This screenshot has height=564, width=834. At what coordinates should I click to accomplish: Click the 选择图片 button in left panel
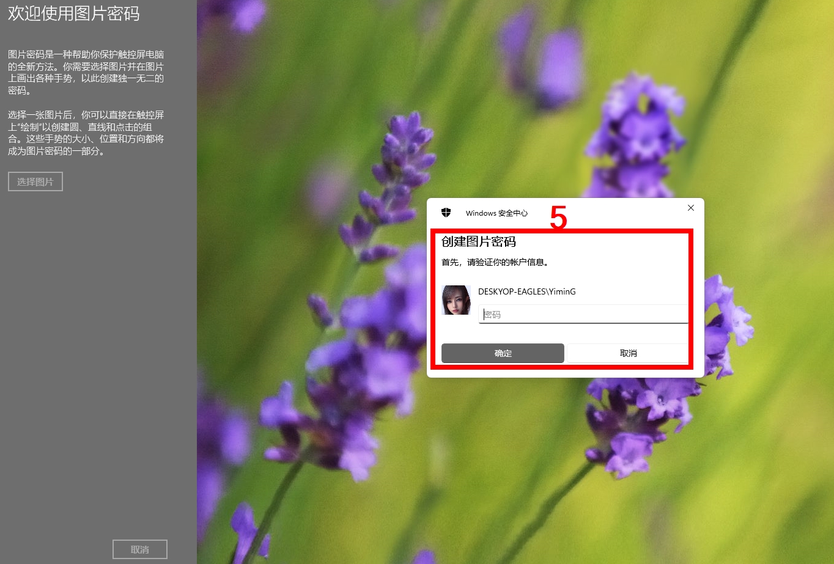(35, 181)
